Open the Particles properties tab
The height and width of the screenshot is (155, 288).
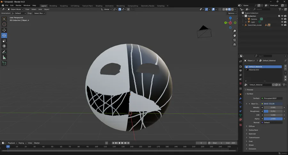[241, 102]
